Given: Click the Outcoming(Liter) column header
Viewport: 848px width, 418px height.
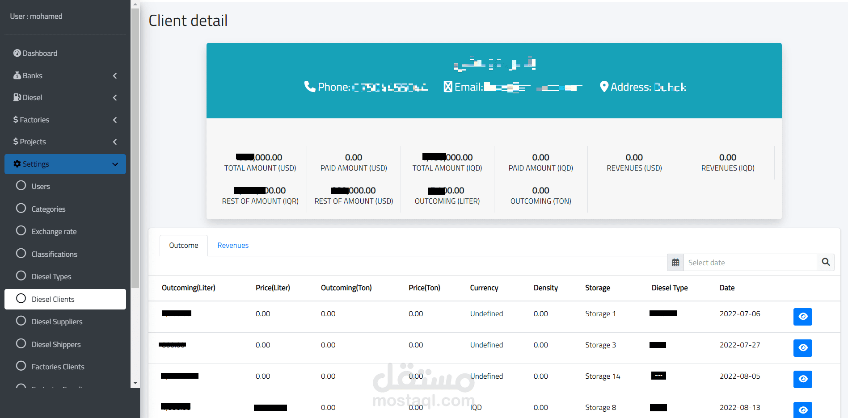Looking at the screenshot, I should (188, 288).
